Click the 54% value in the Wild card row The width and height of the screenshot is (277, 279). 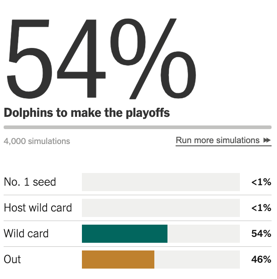click(x=261, y=234)
